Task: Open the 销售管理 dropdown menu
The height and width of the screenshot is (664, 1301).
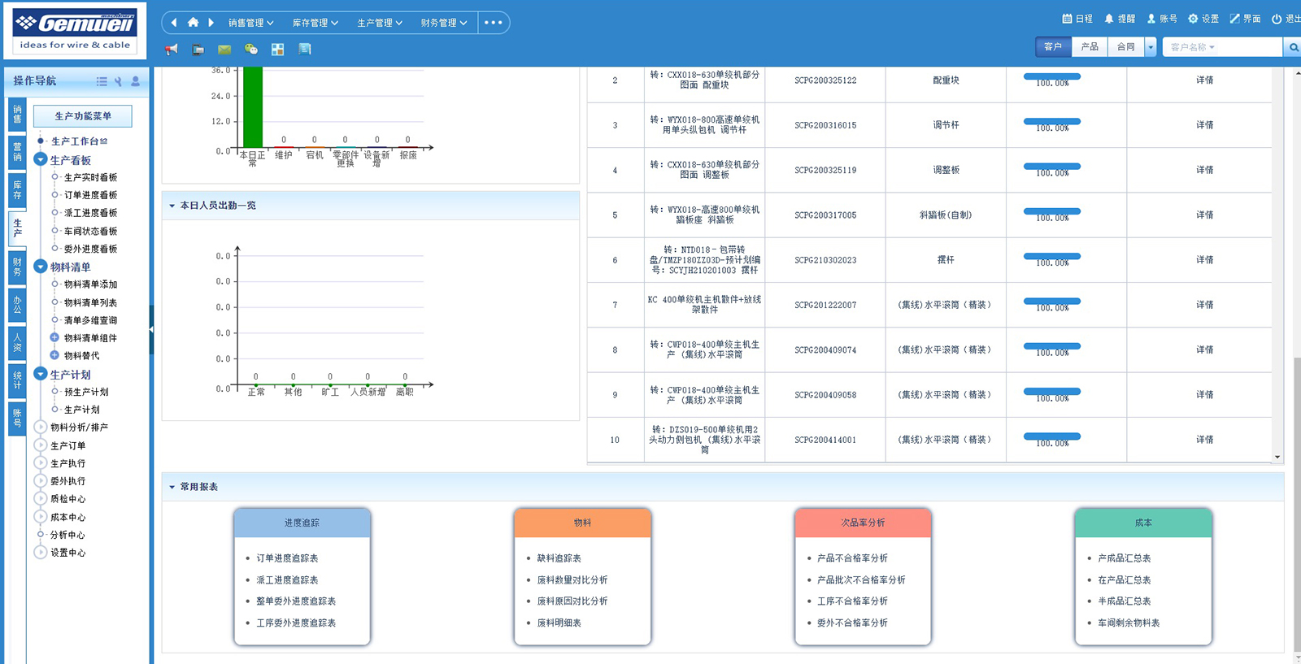Action: 250,23
